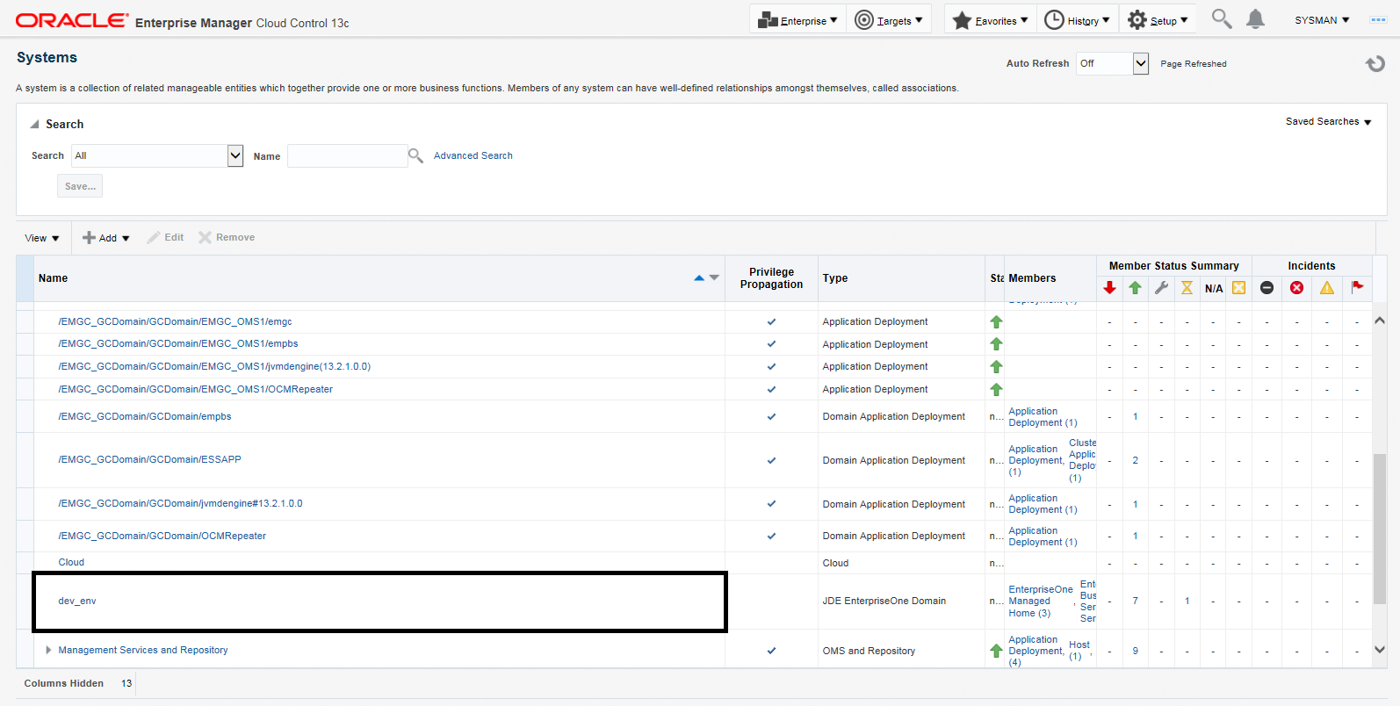Click member count 7 in dev_env row
Viewport: 1400px width, 706px height.
click(1135, 602)
